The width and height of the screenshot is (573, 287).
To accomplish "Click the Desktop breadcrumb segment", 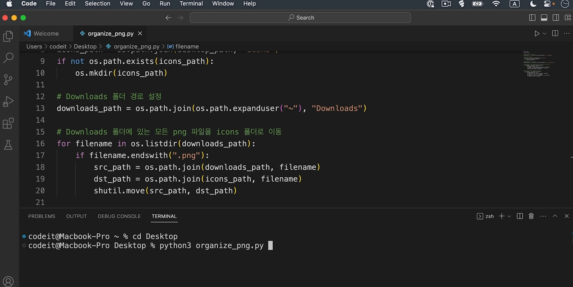I will (x=85, y=47).
